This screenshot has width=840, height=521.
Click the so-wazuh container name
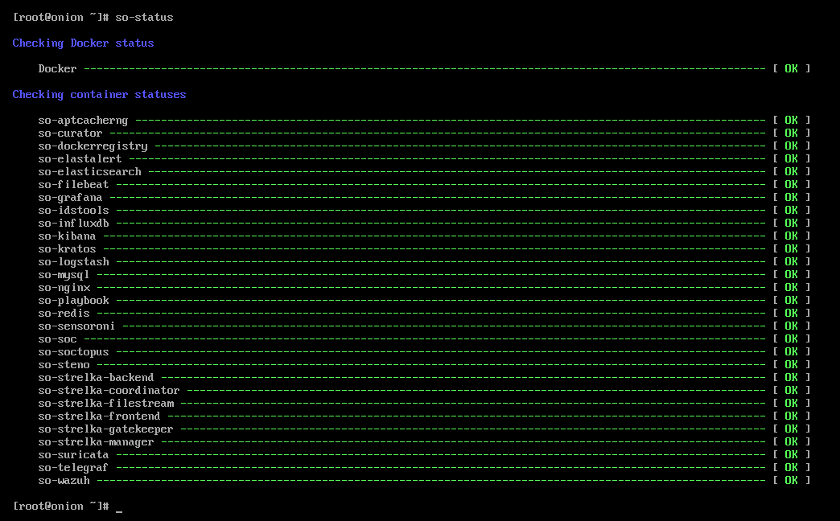pyautogui.click(x=64, y=480)
